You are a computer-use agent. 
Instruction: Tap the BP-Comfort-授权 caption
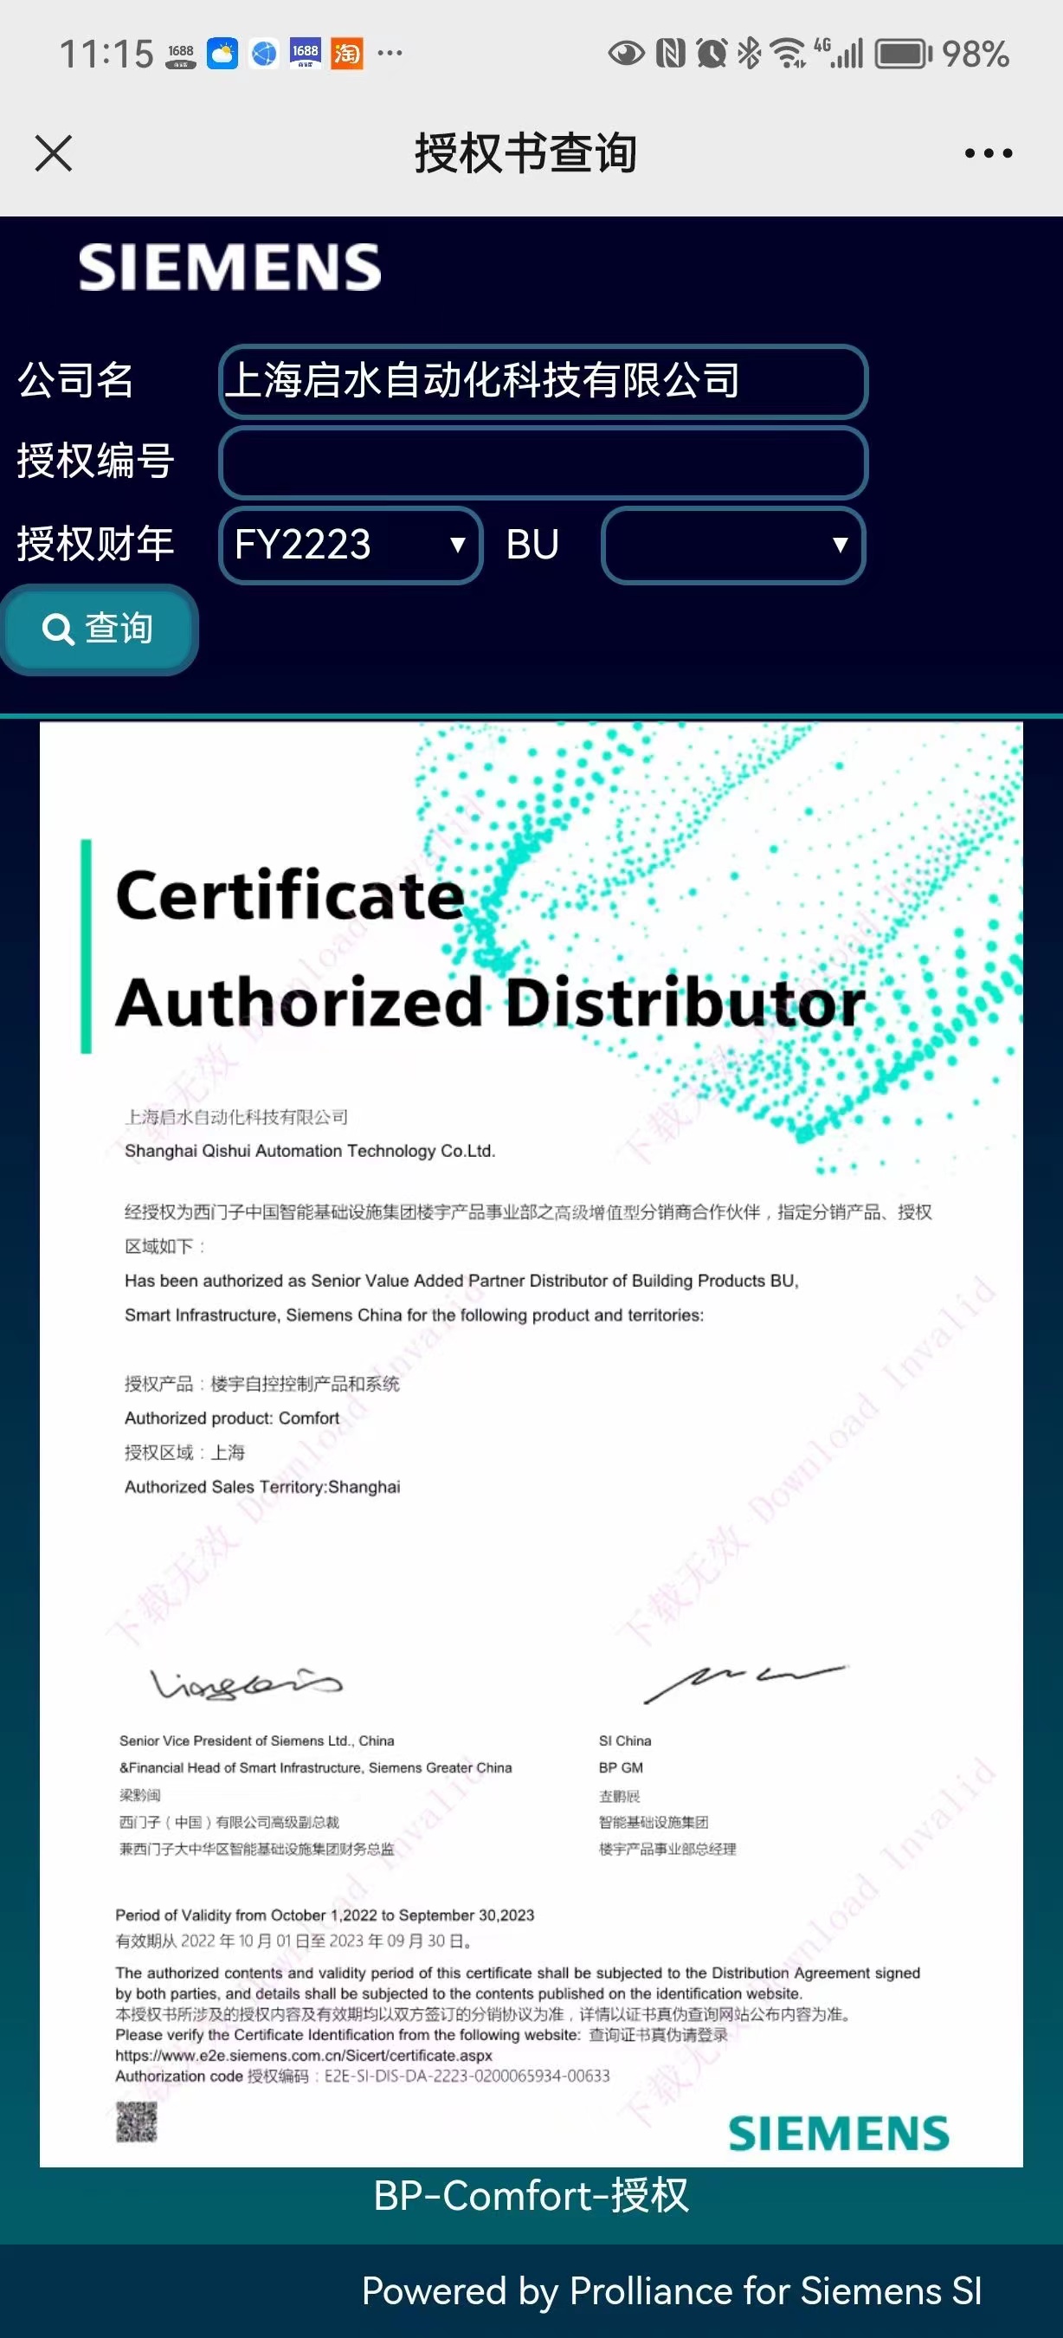tap(531, 2196)
